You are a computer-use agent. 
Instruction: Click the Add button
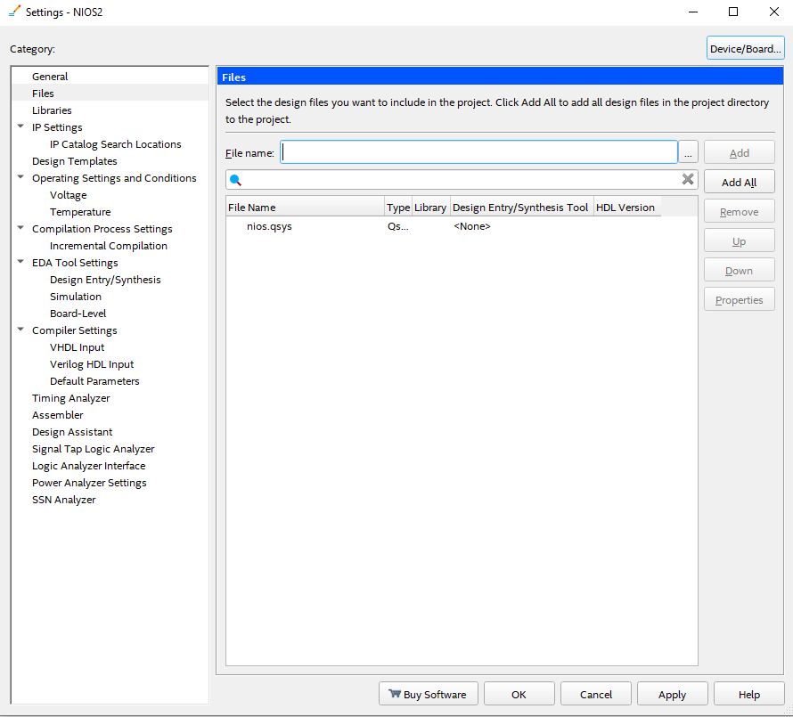pos(739,152)
